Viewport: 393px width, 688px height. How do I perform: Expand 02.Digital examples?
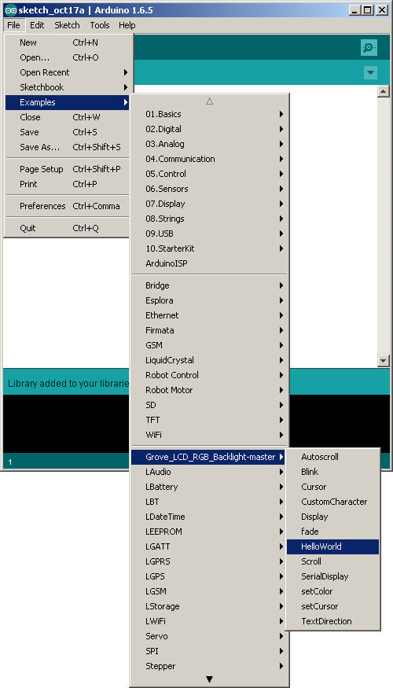209,129
